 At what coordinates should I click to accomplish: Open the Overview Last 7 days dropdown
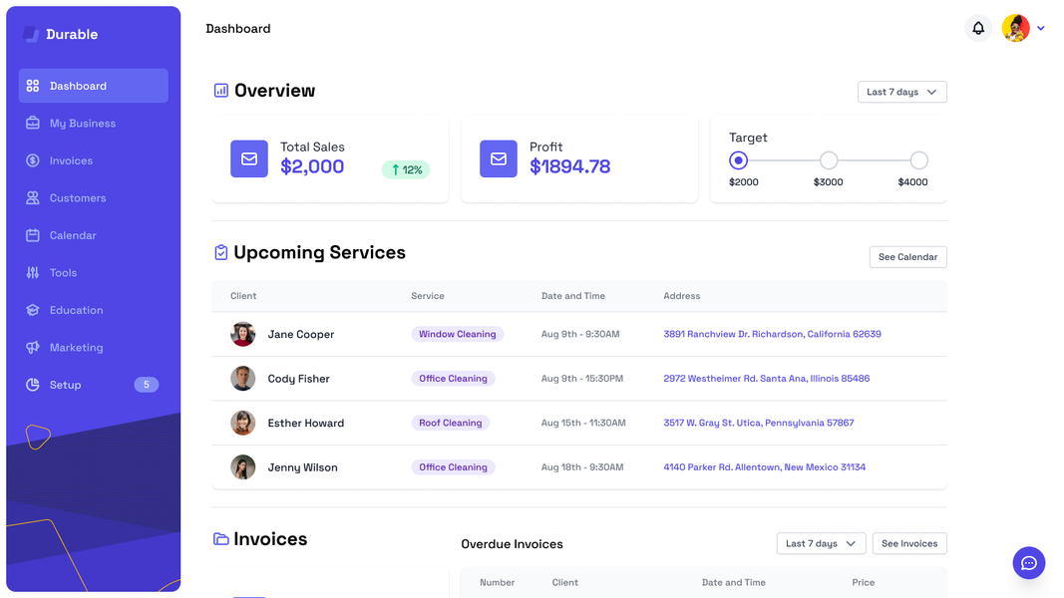pyautogui.click(x=901, y=92)
